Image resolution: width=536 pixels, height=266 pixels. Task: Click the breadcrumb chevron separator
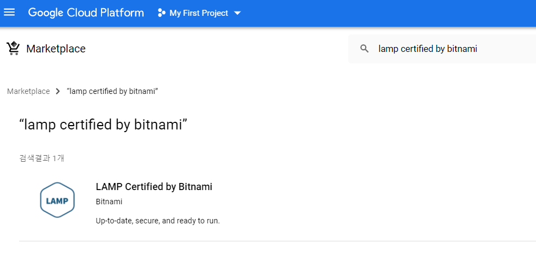(x=58, y=91)
